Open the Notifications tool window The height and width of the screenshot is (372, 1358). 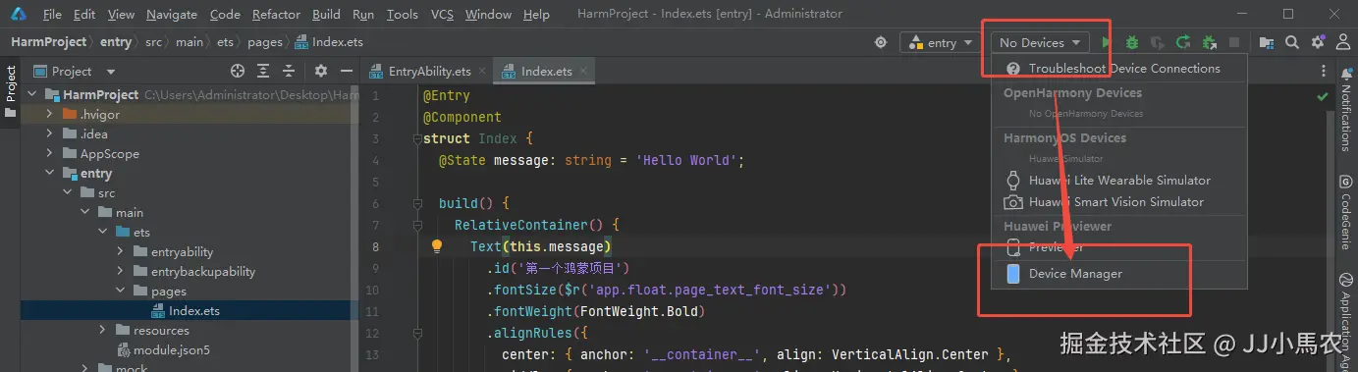pos(1347,109)
